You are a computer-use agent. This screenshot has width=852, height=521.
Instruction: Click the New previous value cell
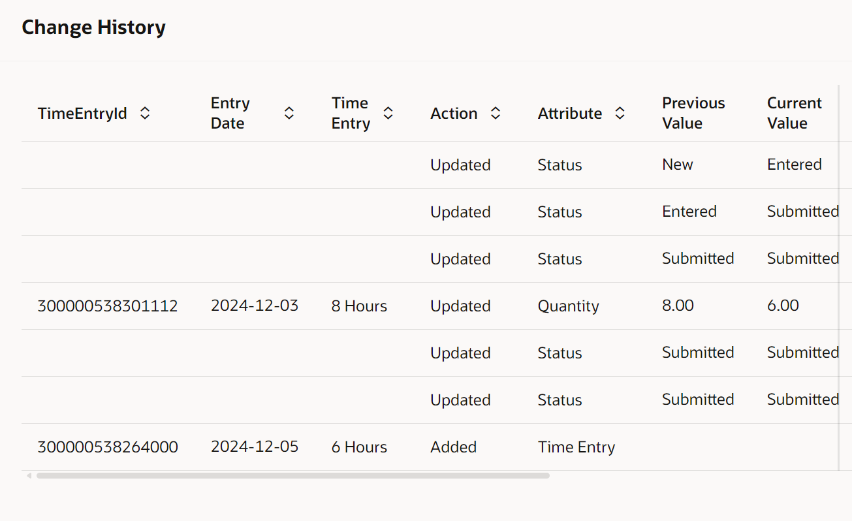(x=677, y=165)
